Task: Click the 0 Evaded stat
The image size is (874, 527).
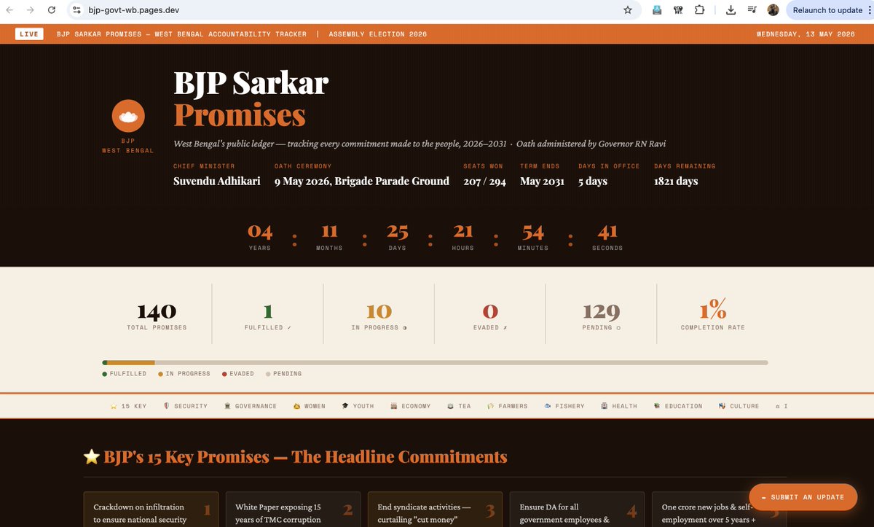Action: [x=490, y=313]
